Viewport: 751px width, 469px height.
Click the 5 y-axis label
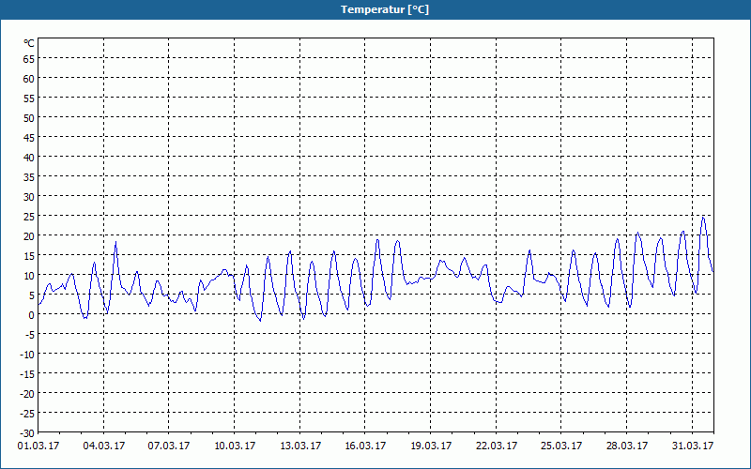[32, 295]
